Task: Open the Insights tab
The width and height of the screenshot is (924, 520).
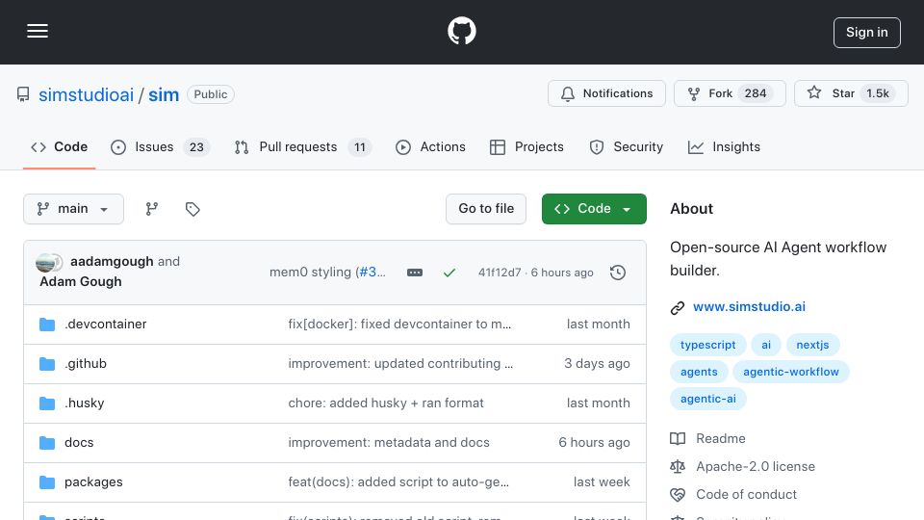Action: 724,146
